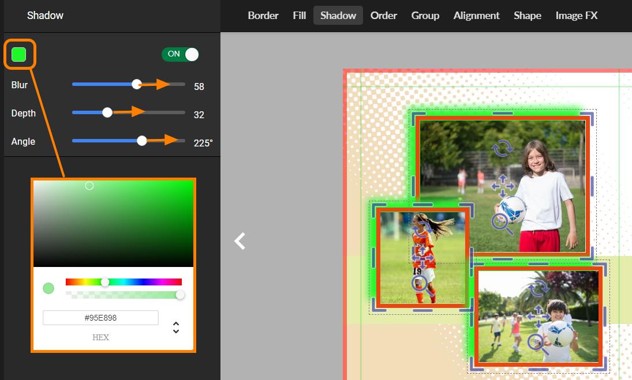Open the Fill tab

(x=300, y=16)
